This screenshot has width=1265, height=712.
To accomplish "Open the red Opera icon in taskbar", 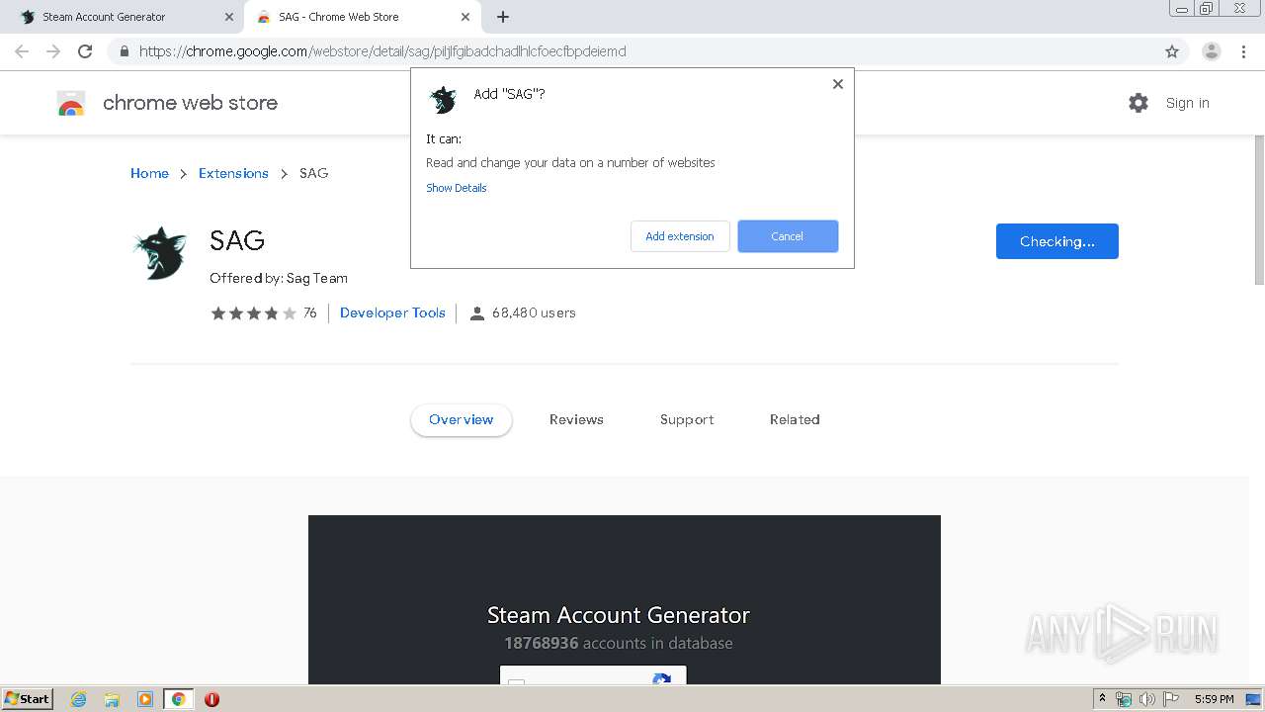I will point(211,699).
